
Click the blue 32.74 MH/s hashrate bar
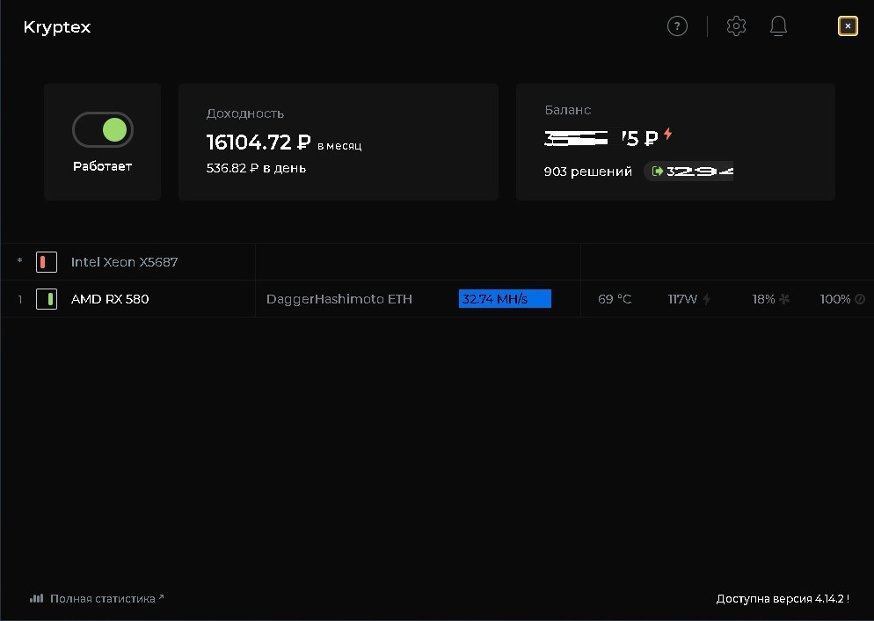pos(505,299)
